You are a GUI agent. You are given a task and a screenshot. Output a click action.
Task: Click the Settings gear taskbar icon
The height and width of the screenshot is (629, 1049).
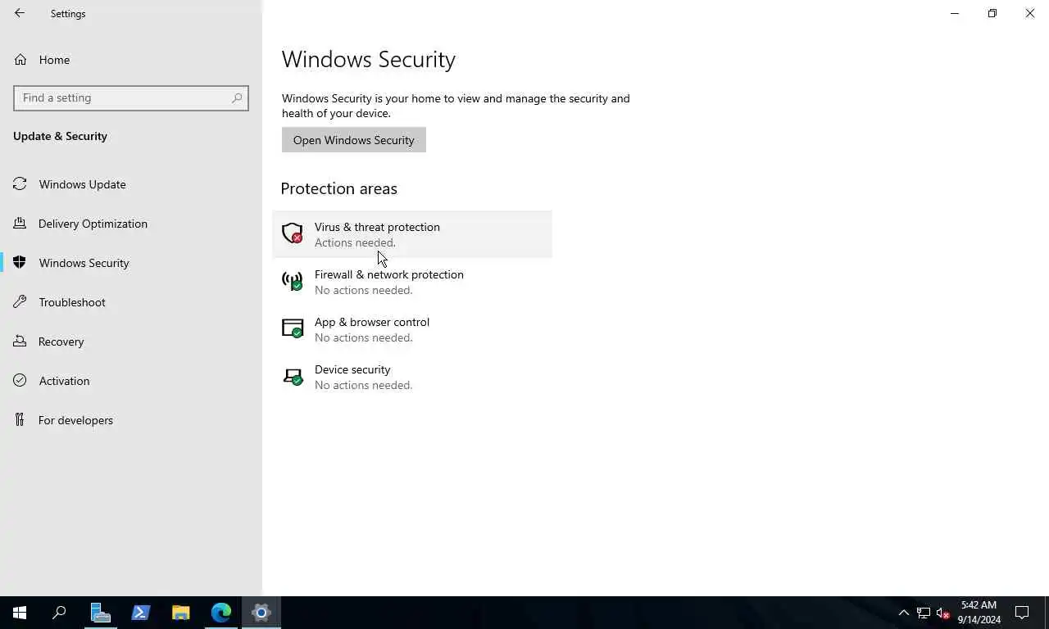(261, 613)
